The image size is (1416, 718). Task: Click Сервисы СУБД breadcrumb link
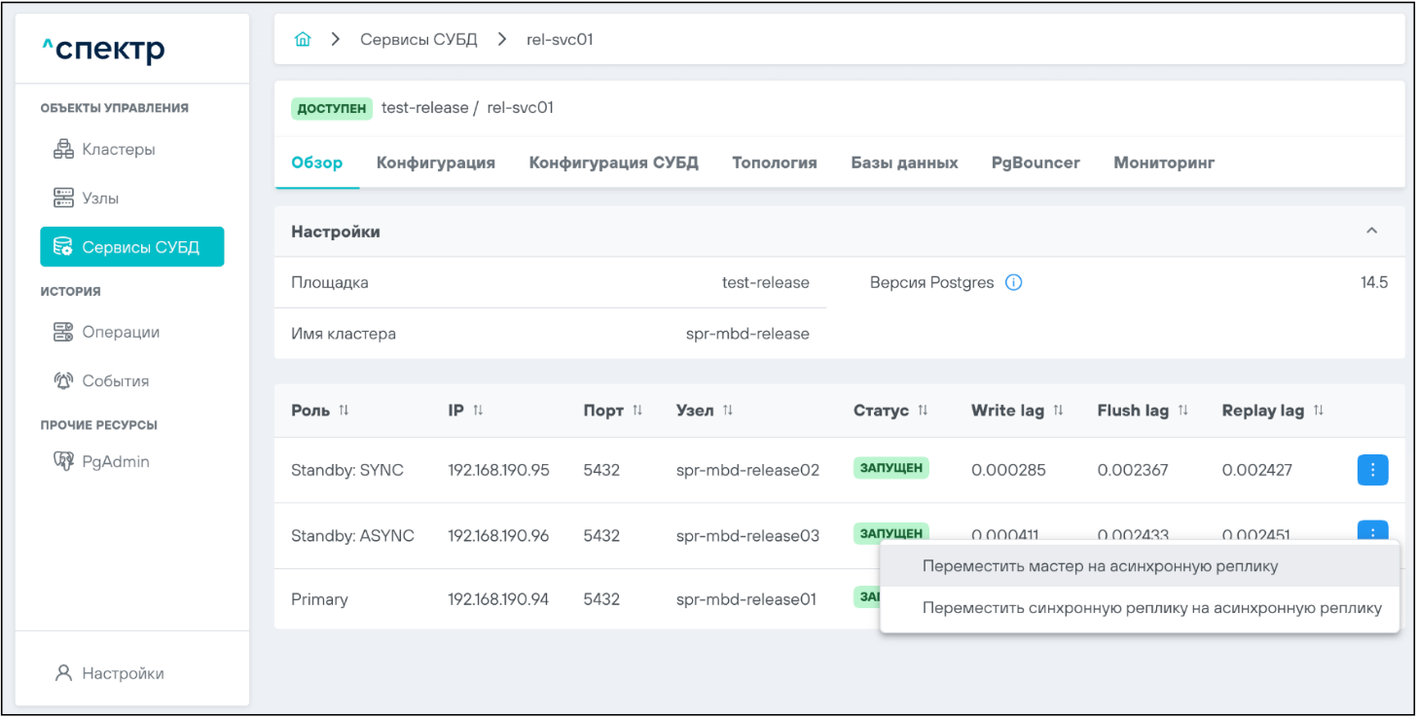pos(418,40)
